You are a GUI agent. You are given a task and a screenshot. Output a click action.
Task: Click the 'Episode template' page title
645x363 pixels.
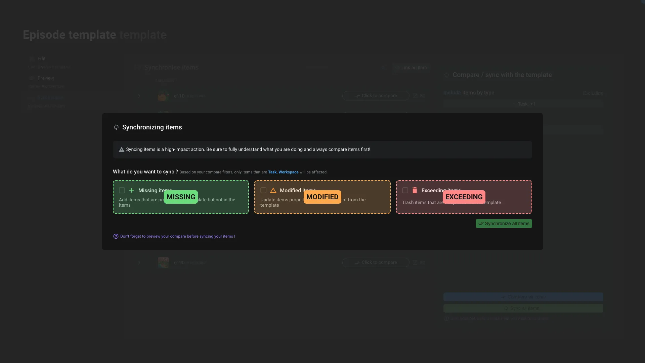point(70,35)
